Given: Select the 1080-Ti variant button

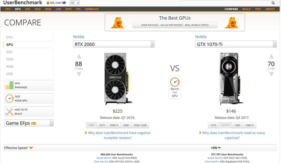Looking at the screenshot, I should click(249, 125).
